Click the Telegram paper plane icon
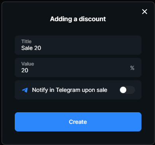The width and height of the screenshot is (155, 145). tap(25, 90)
